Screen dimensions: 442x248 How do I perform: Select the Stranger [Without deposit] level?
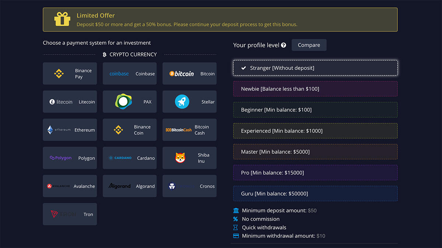pos(315,68)
